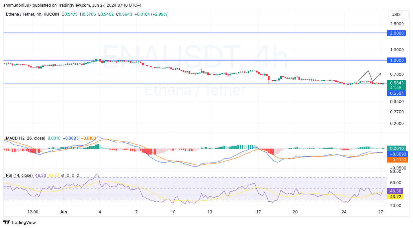Viewport: 413px width, 228px height.
Task: Click the blue 0.5594 countdown price label
Action: click(397, 93)
